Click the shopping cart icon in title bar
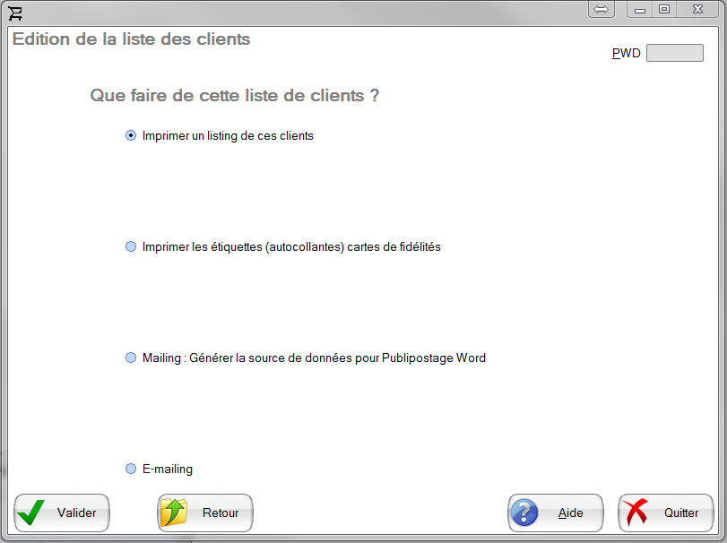 tap(15, 12)
